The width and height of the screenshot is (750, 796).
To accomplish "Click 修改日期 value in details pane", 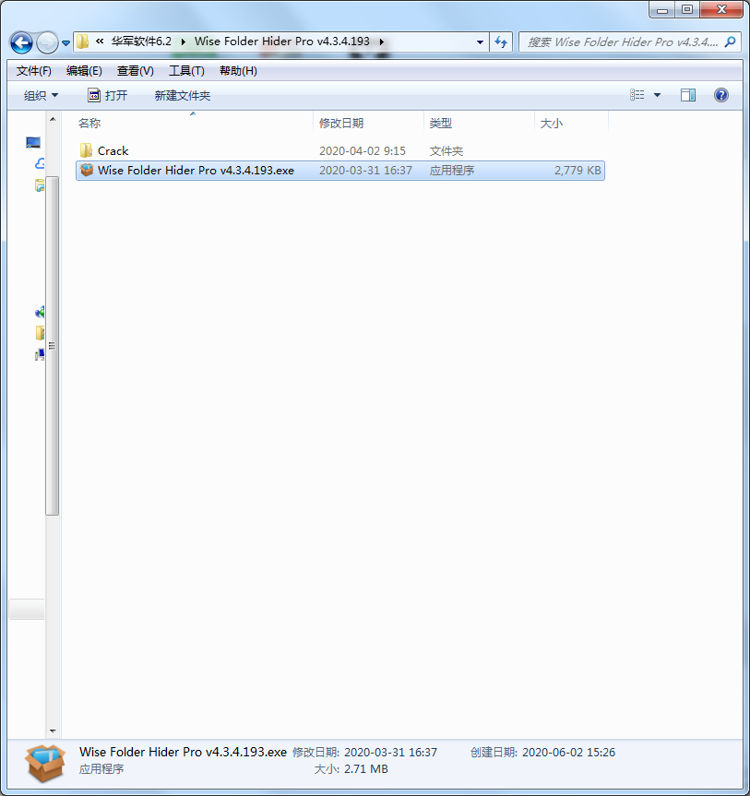I will click(390, 753).
